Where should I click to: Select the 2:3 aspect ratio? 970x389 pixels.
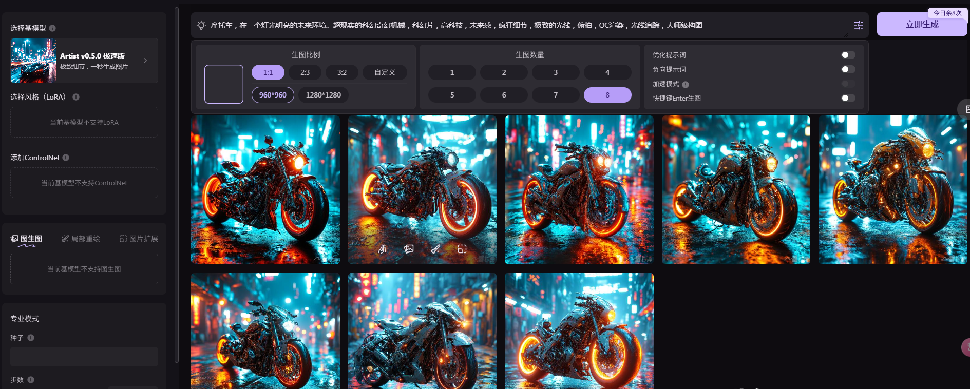click(x=305, y=72)
